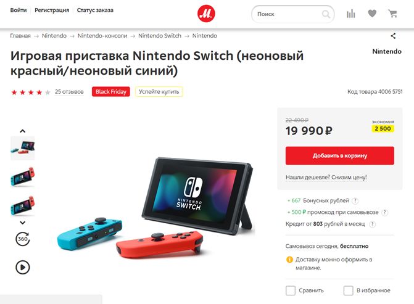The height and width of the screenshot is (304, 414).
Task: Focus the Поиск search field
Action: [x=288, y=14]
